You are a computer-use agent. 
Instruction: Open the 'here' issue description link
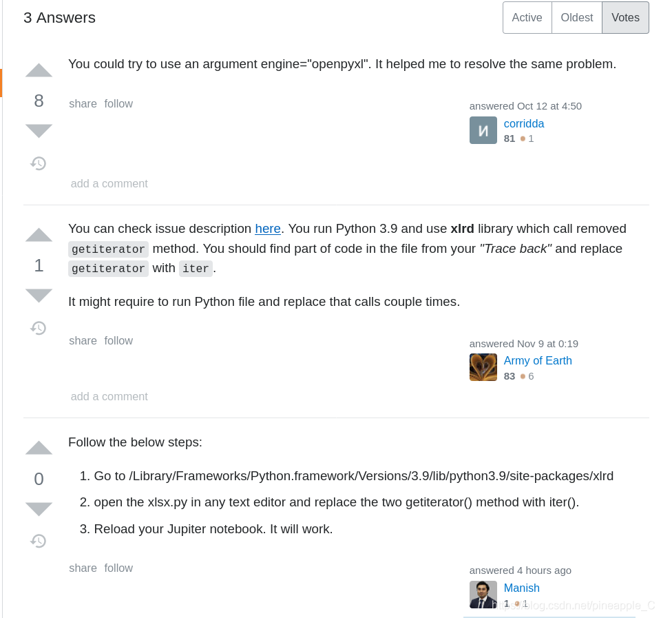pyautogui.click(x=268, y=229)
